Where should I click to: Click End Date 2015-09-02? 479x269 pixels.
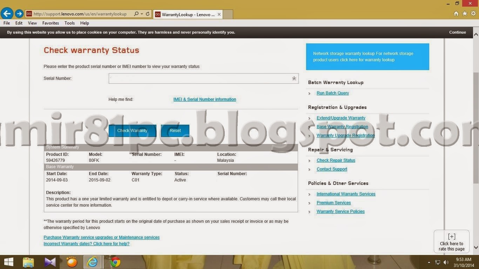pyautogui.click(x=100, y=180)
